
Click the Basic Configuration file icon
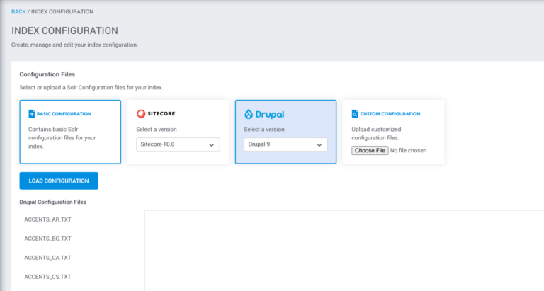(32, 113)
